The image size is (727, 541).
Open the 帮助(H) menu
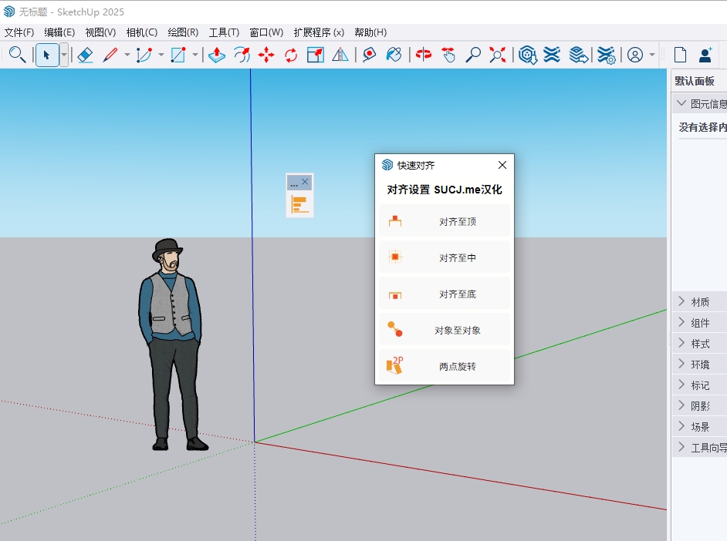370,32
